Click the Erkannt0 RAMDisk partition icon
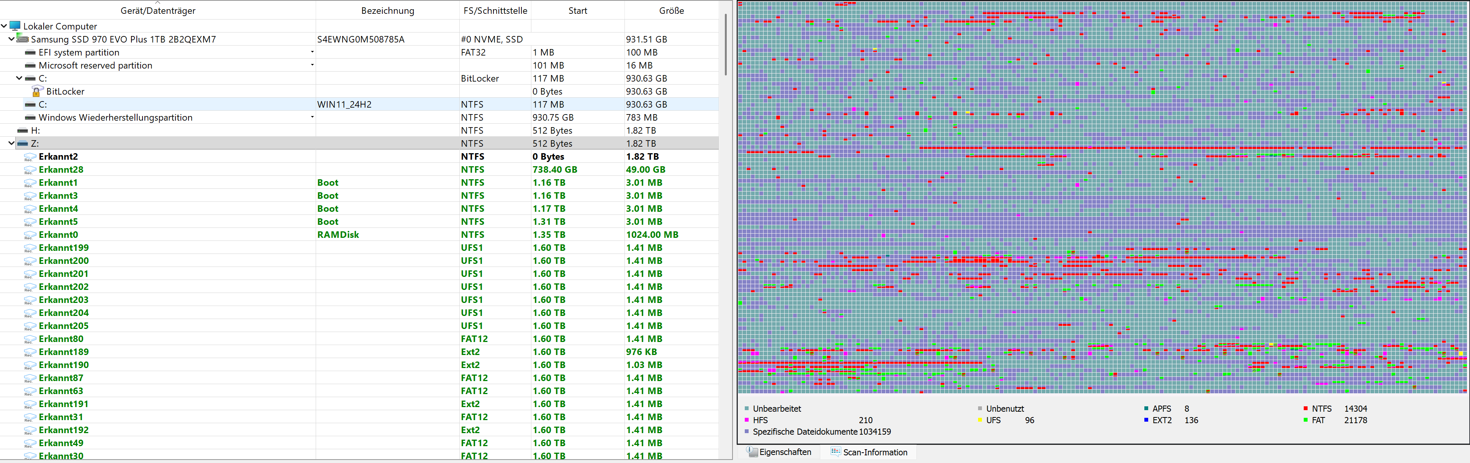Image resolution: width=1470 pixels, height=463 pixels. (30, 235)
